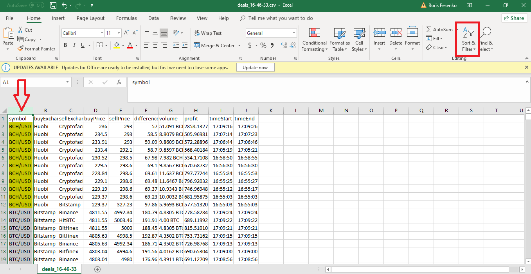Open the File tab
This screenshot has width=531, height=274.
pos(9,18)
